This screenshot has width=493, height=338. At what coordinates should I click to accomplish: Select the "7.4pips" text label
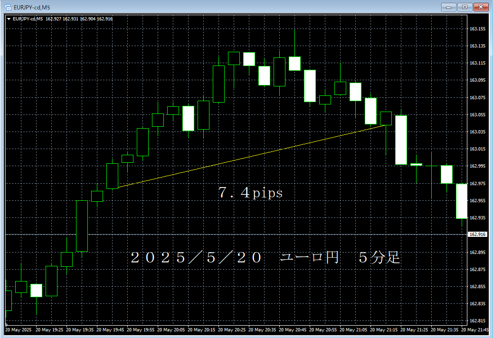tap(251, 193)
